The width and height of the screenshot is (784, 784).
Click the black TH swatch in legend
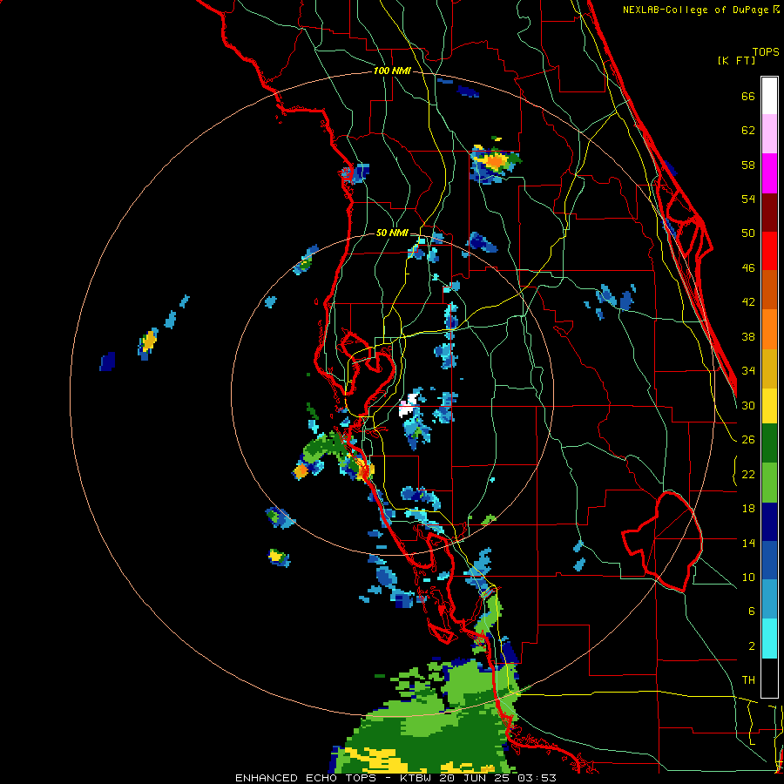tap(769, 678)
